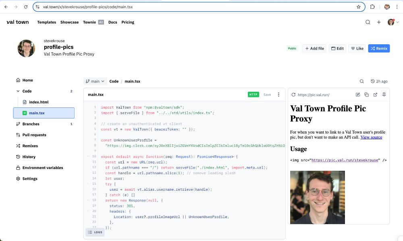
Task: Open the Chrome three-dot menu
Action: [397, 7]
